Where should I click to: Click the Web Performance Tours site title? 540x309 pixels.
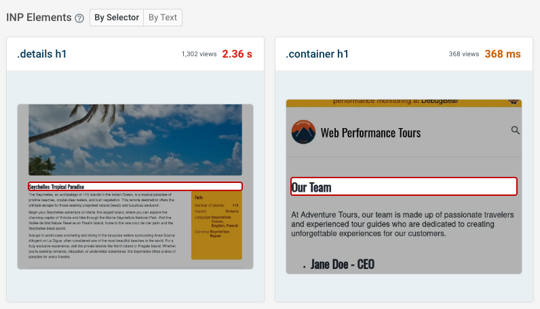(370, 132)
